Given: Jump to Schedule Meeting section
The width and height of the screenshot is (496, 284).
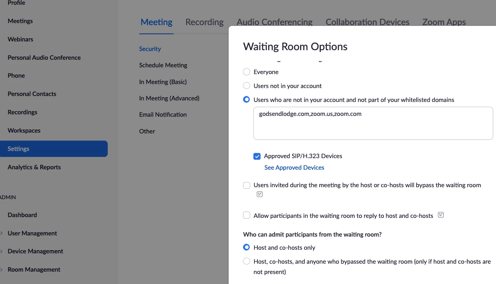Looking at the screenshot, I should (163, 65).
